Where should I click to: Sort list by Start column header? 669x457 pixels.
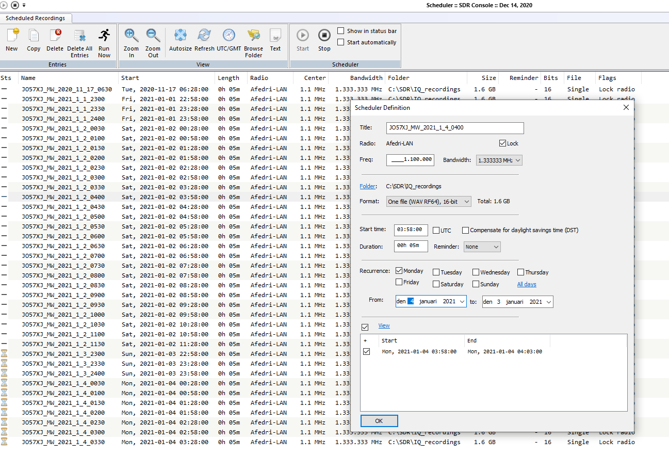click(x=130, y=78)
